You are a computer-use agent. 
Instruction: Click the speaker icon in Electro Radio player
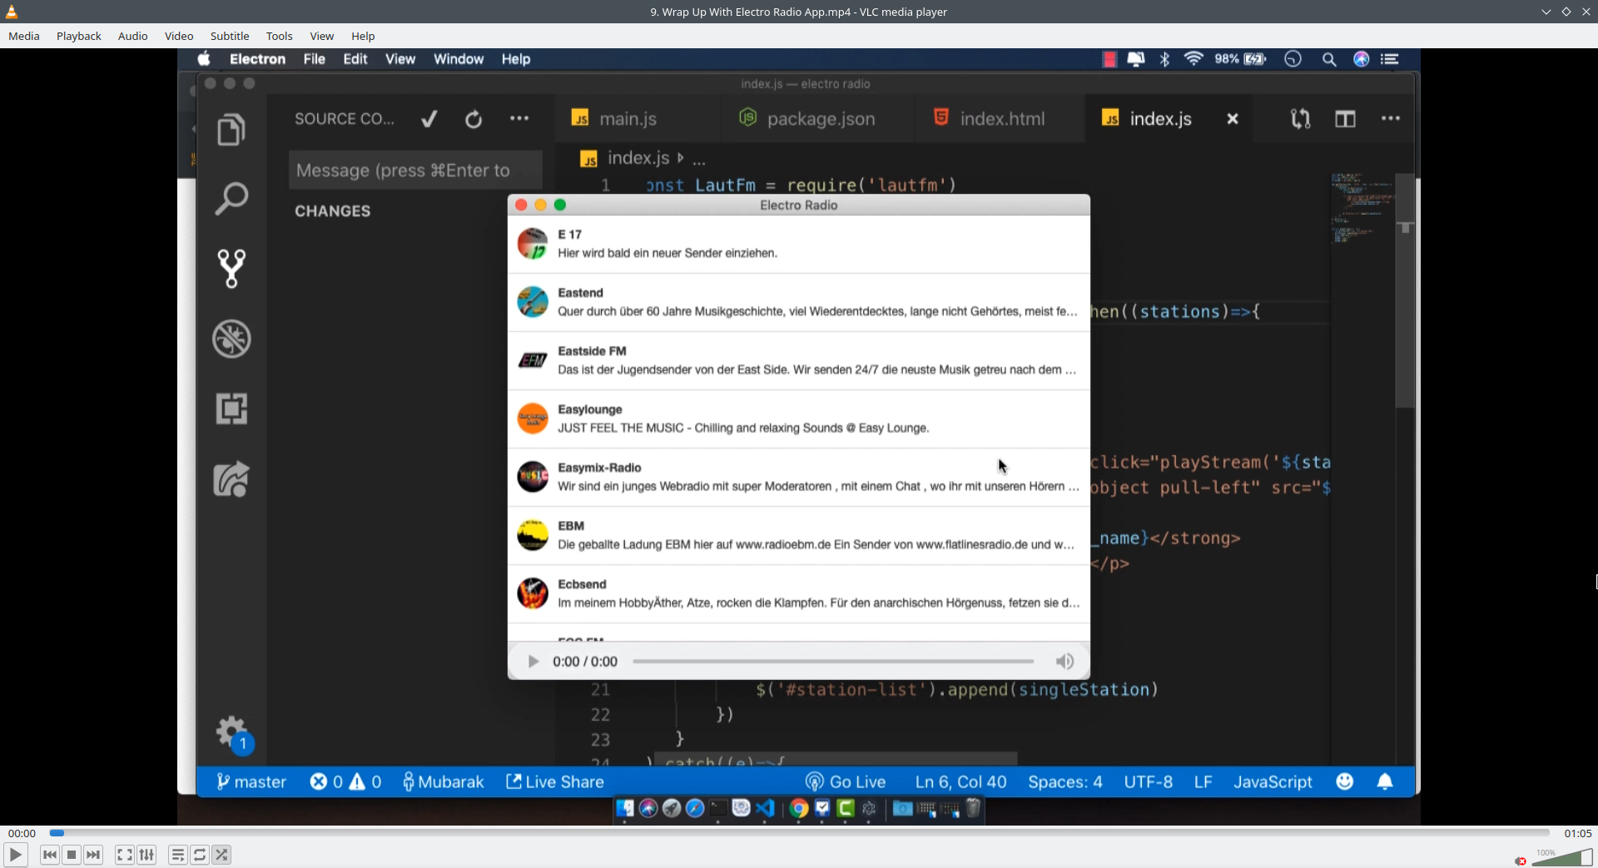[1065, 662]
